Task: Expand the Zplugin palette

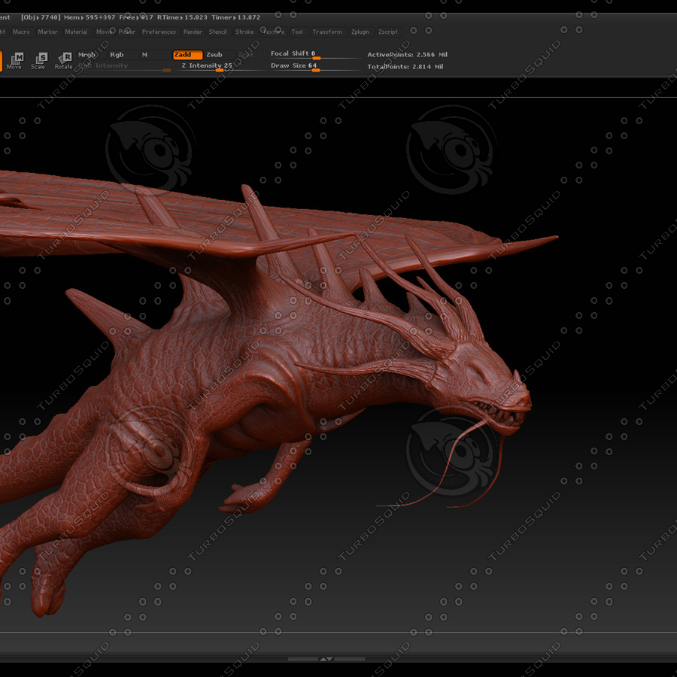Action: [x=360, y=32]
